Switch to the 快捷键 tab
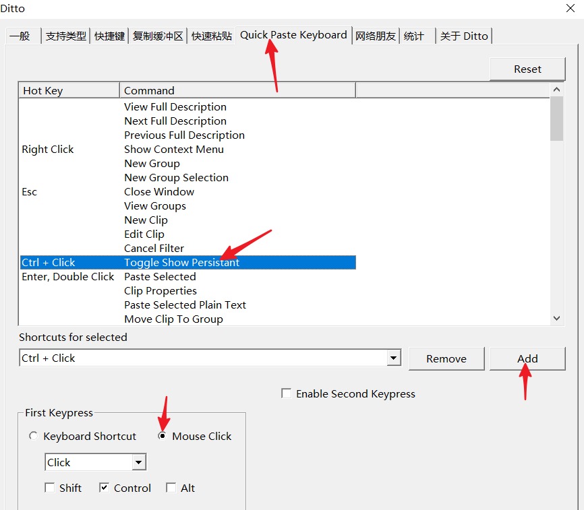Image resolution: width=584 pixels, height=510 pixels. [x=109, y=36]
